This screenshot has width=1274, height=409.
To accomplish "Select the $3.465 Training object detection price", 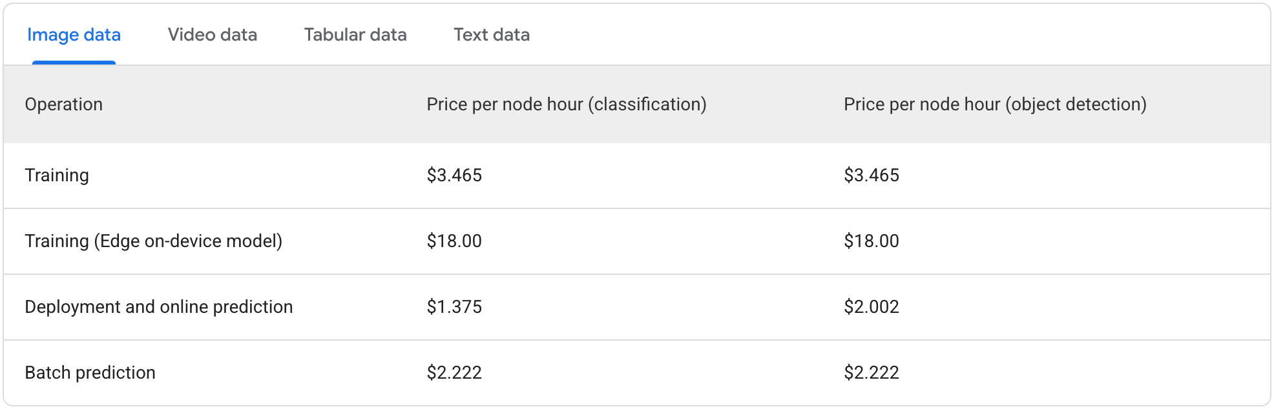I will pos(871,175).
